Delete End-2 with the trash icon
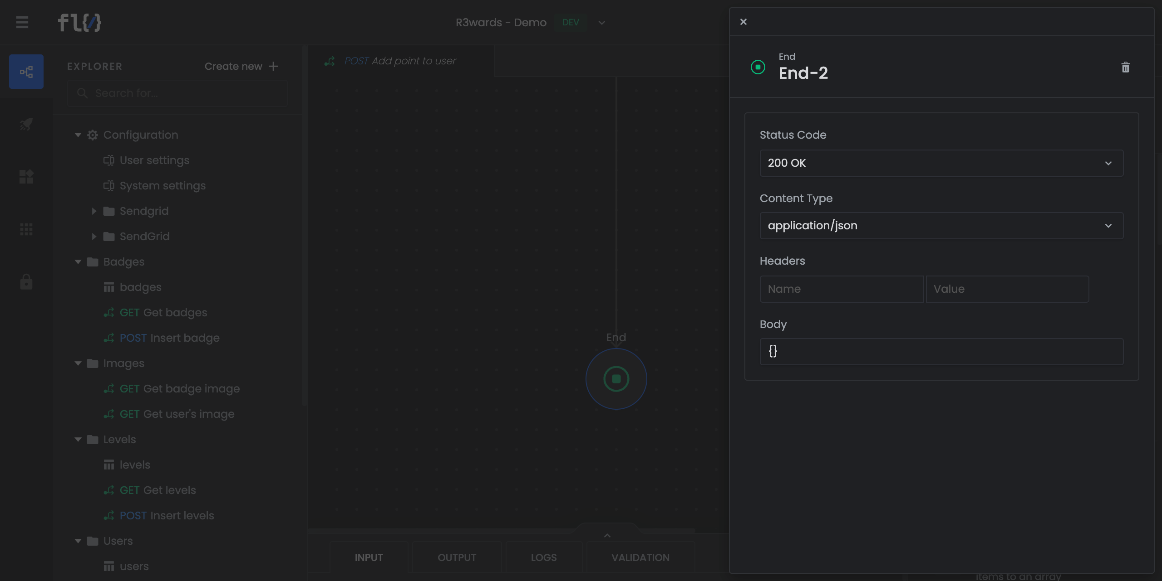1162x581 pixels. tap(1126, 68)
